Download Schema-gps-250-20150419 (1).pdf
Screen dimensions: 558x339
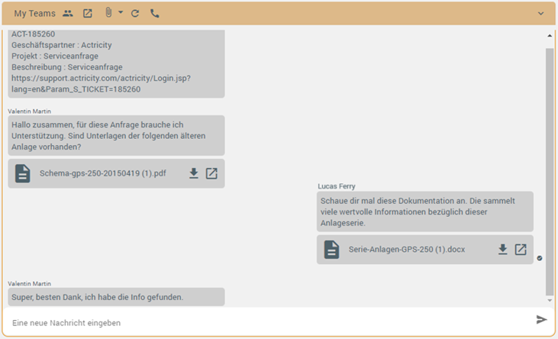(x=194, y=173)
